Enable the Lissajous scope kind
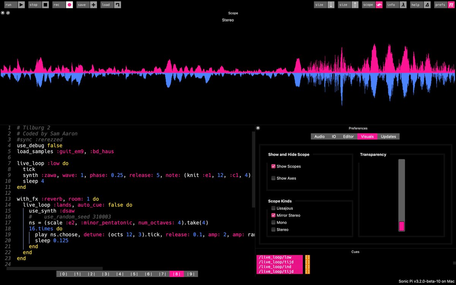Screen dimensions: 456x285 [273, 208]
